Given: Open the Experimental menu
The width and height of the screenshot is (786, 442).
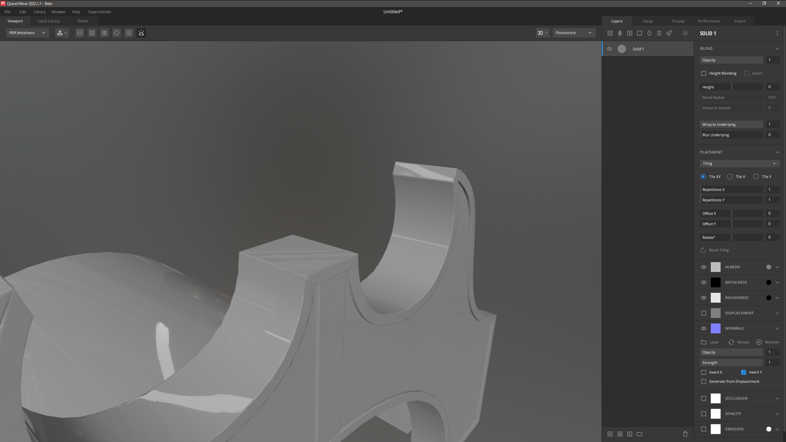Looking at the screenshot, I should click(100, 12).
